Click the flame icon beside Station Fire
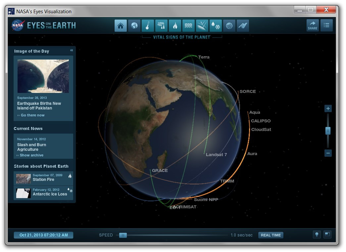Viewport: 346px width, 252px height. pos(70,176)
